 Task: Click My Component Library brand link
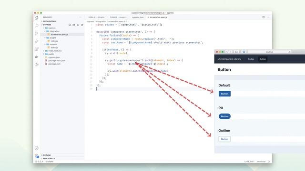coord(229,59)
